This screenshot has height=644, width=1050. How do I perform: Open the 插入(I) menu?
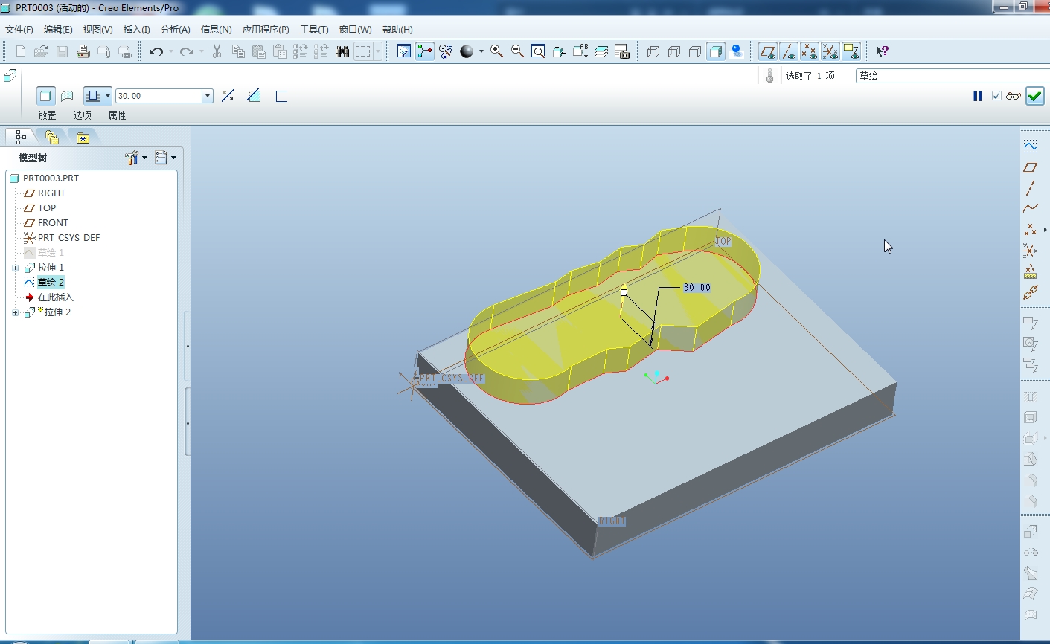(x=136, y=30)
